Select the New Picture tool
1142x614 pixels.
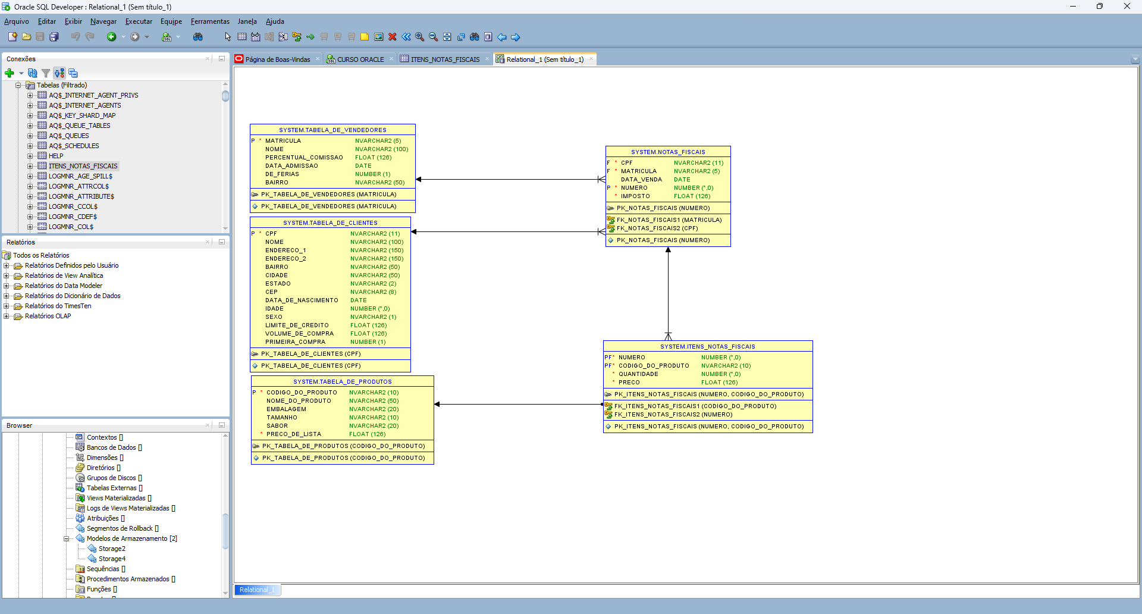pyautogui.click(x=378, y=37)
